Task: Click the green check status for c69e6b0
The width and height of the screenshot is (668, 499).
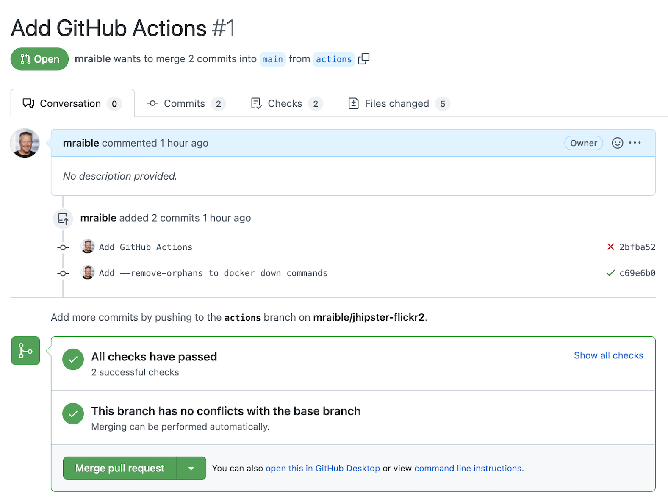Action: click(610, 273)
